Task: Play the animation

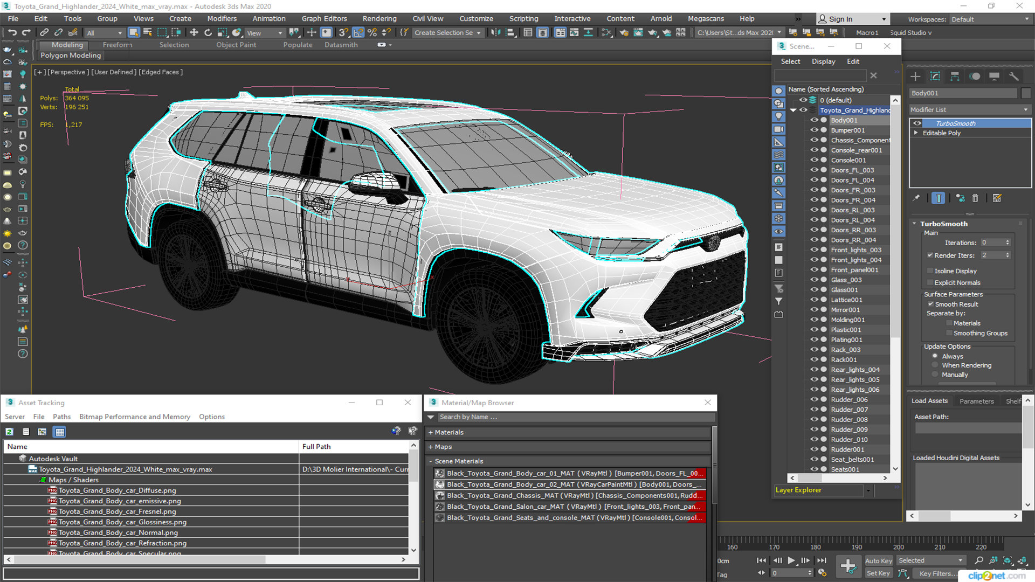Action: click(x=791, y=560)
